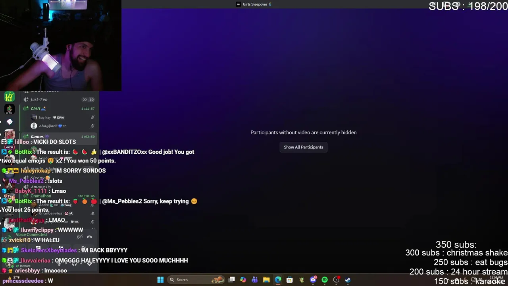The height and width of the screenshot is (286, 508).
Task: Click kay kay's muted microphone icon
Action: pyautogui.click(x=92, y=117)
